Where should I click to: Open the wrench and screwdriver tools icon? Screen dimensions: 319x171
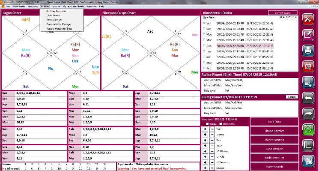click(x=308, y=19)
